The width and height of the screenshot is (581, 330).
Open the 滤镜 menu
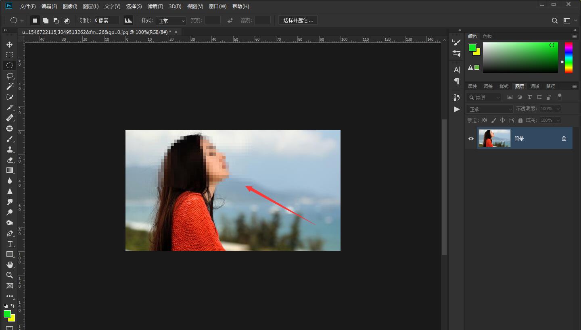tap(155, 6)
